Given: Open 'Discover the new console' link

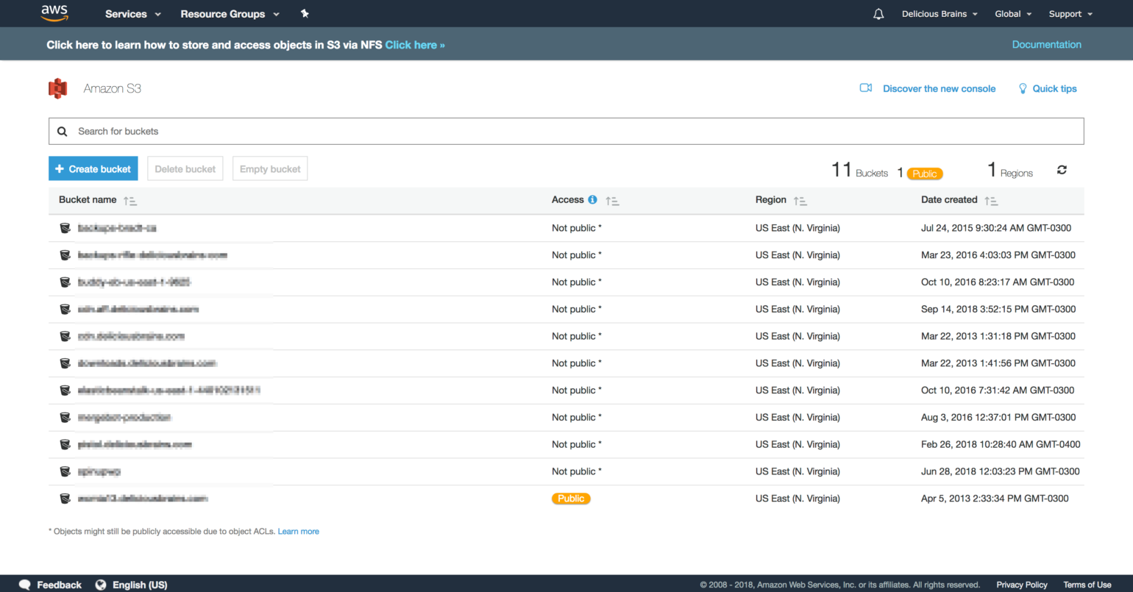Looking at the screenshot, I should click(x=939, y=89).
